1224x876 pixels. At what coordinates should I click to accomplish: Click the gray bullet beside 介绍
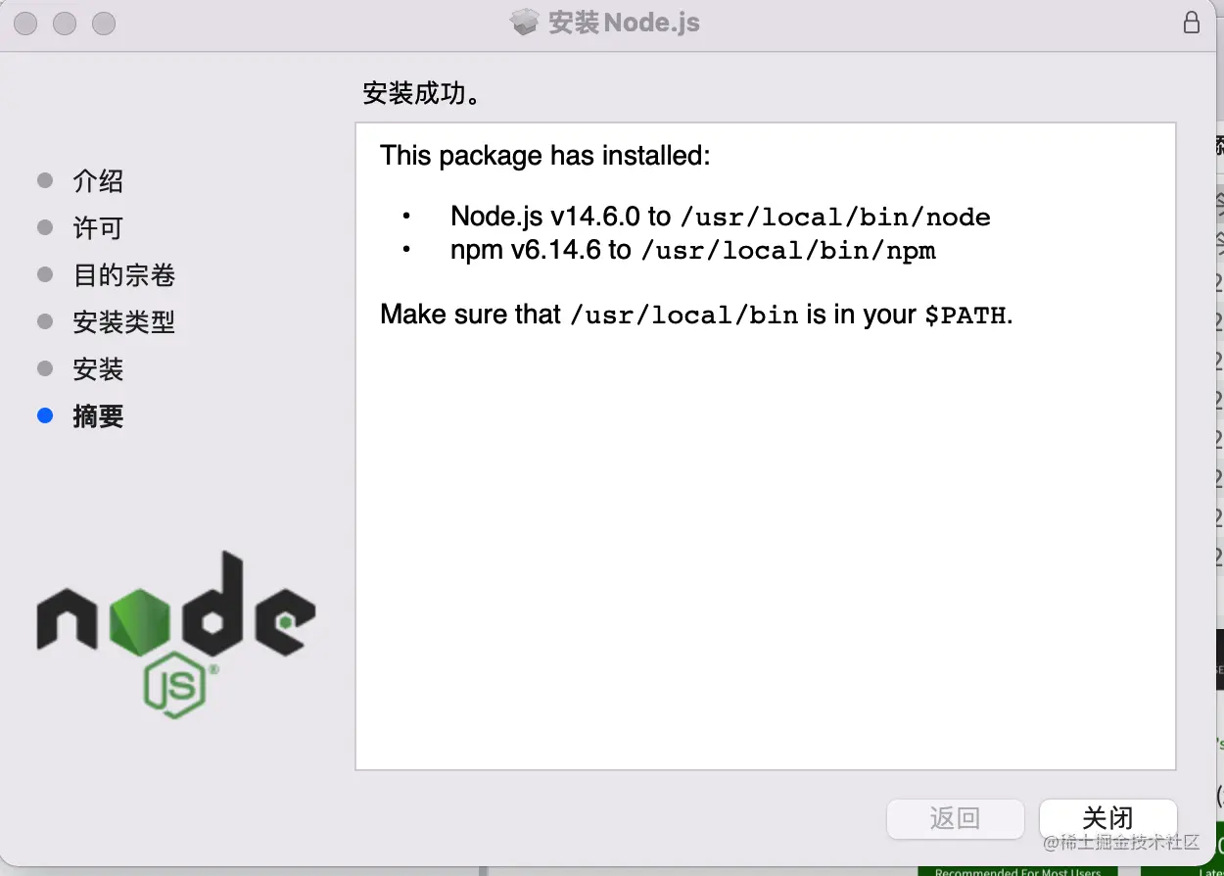click(45, 180)
